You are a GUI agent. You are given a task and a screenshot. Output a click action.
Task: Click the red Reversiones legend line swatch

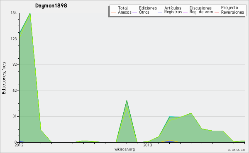(x=217, y=12)
